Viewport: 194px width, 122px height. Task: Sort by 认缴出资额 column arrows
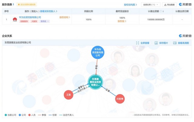click(x=163, y=12)
